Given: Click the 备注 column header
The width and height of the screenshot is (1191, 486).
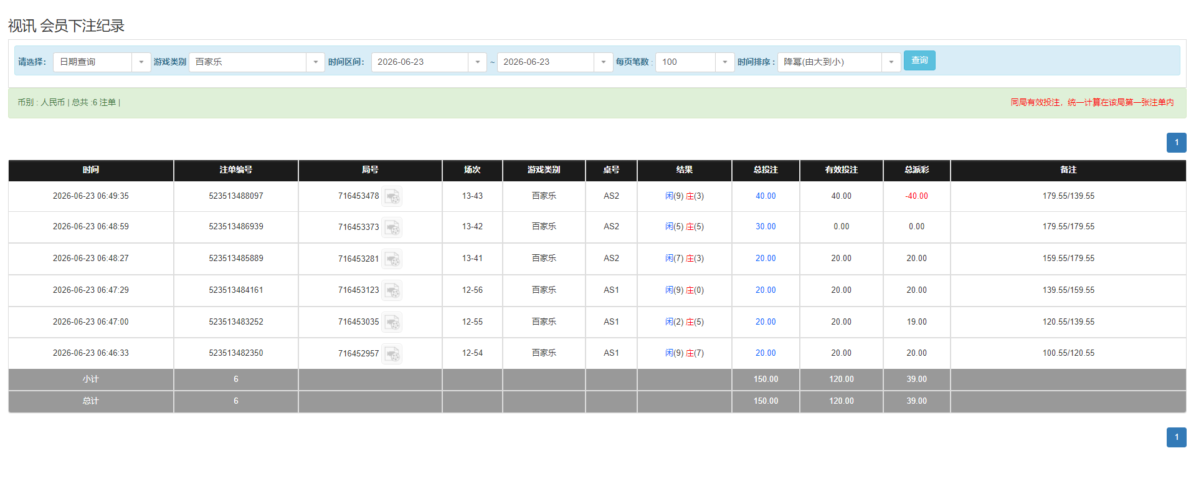Looking at the screenshot, I should [1068, 170].
